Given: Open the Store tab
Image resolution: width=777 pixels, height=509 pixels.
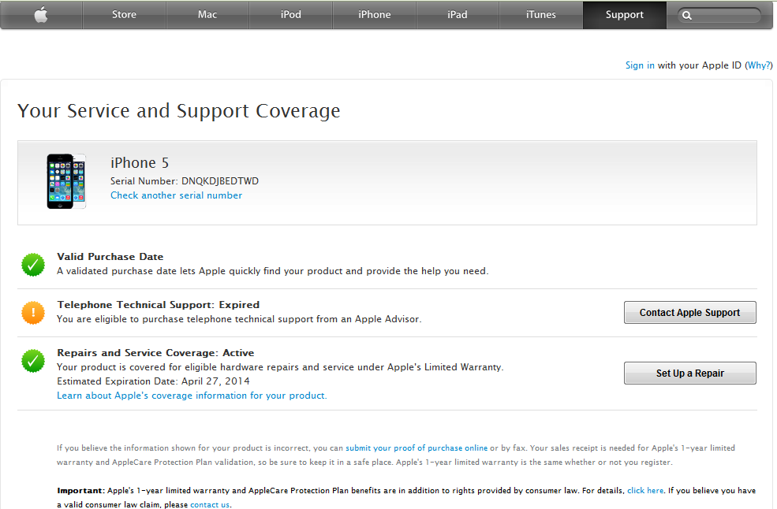Looking at the screenshot, I should (124, 15).
